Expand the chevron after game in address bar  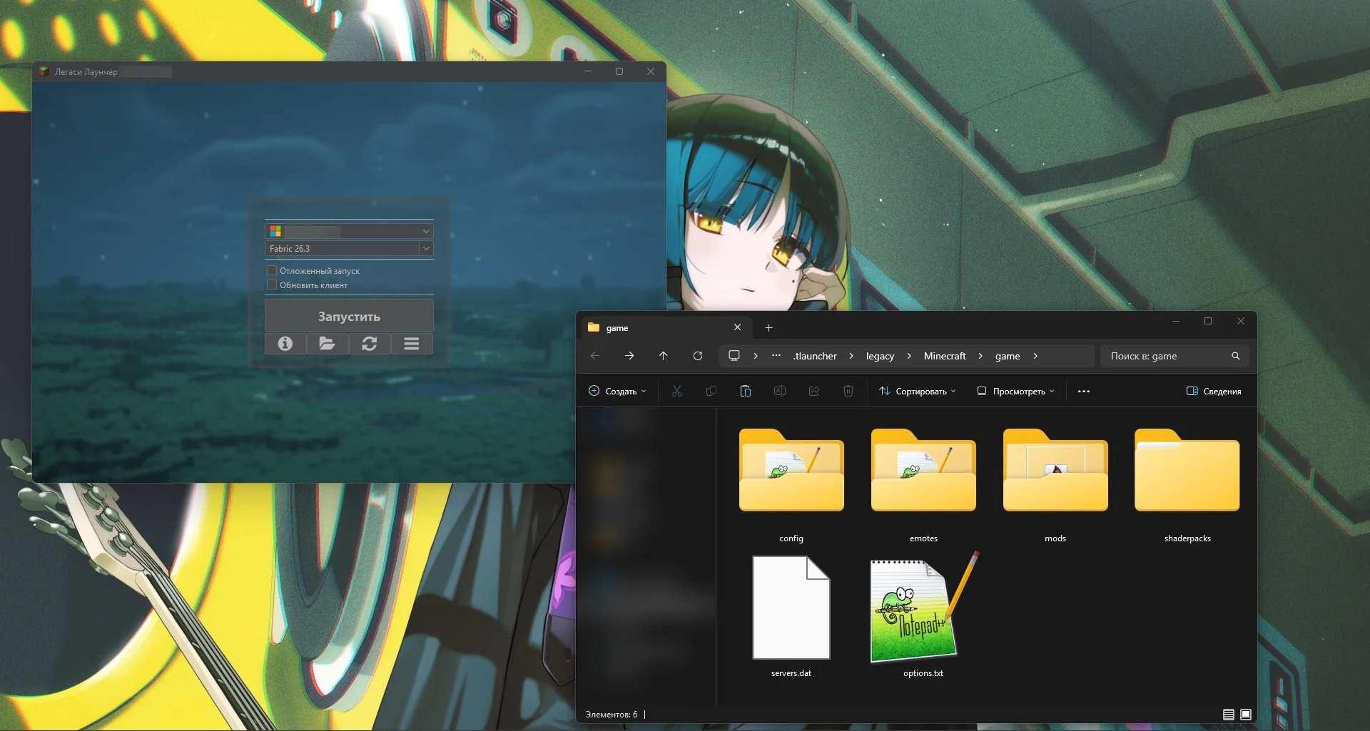coord(1035,356)
